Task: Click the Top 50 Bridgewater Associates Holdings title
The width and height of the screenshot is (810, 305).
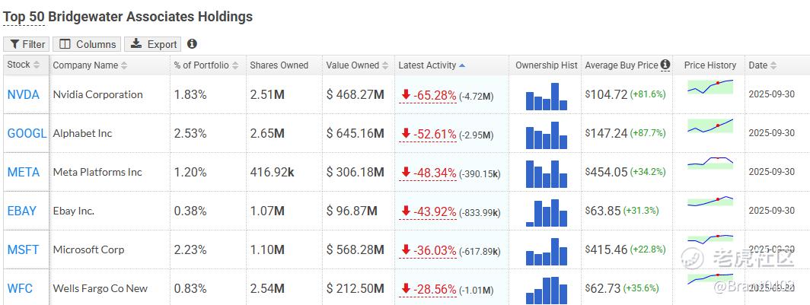Action: coord(128,17)
